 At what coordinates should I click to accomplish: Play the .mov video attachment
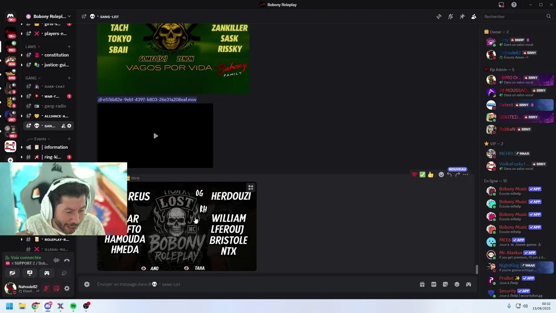(x=156, y=136)
